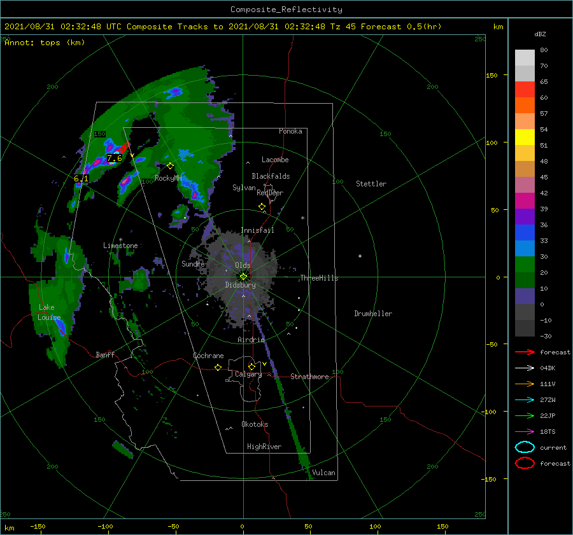This screenshot has height=535, width=573.
Task: Click the Annot: tops (km) label
Action: click(45, 43)
